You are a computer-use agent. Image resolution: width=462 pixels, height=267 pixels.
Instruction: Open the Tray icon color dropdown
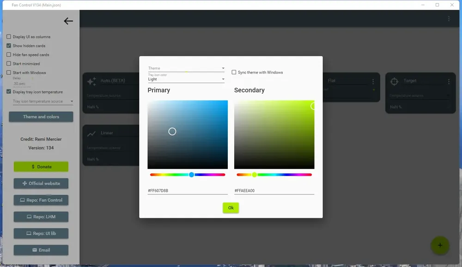(x=186, y=78)
